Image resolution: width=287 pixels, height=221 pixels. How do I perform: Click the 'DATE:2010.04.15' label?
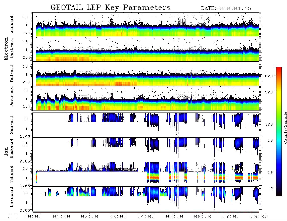pyautogui.click(x=226, y=9)
